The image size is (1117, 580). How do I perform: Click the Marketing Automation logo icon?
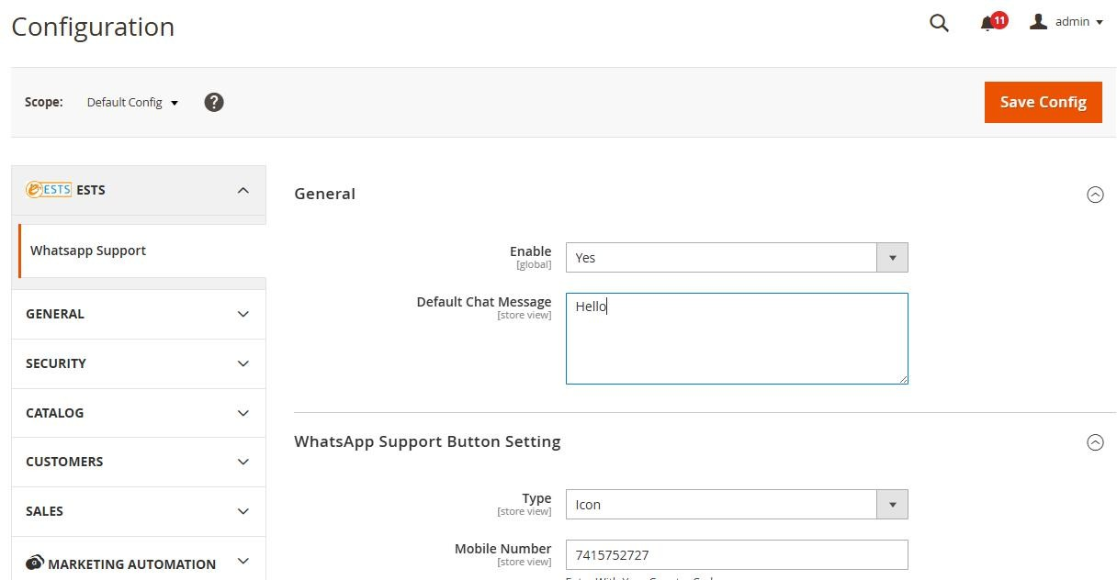coord(35,563)
